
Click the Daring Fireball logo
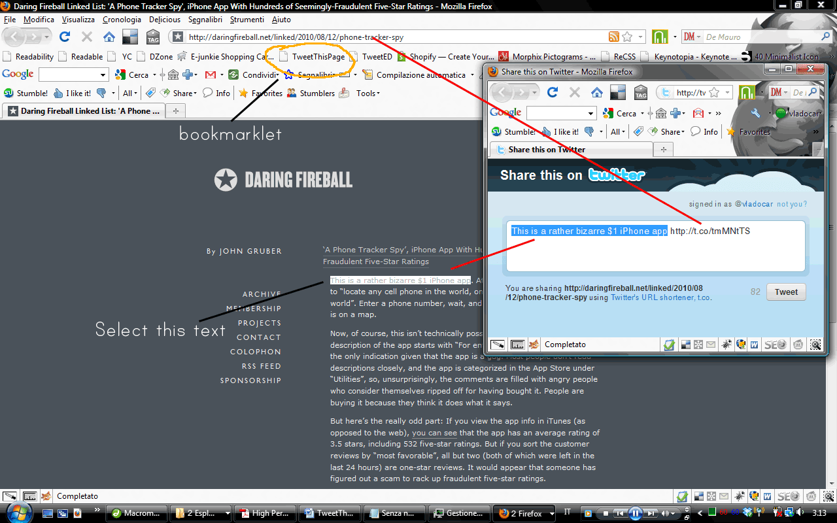(x=283, y=180)
